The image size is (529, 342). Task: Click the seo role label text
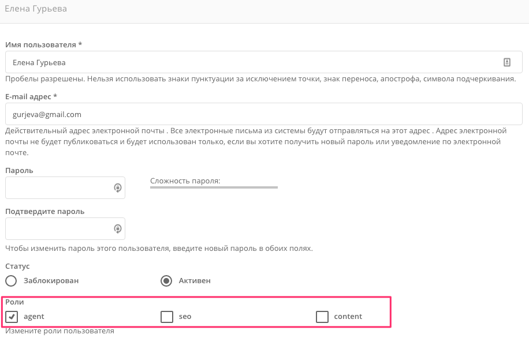click(x=185, y=317)
